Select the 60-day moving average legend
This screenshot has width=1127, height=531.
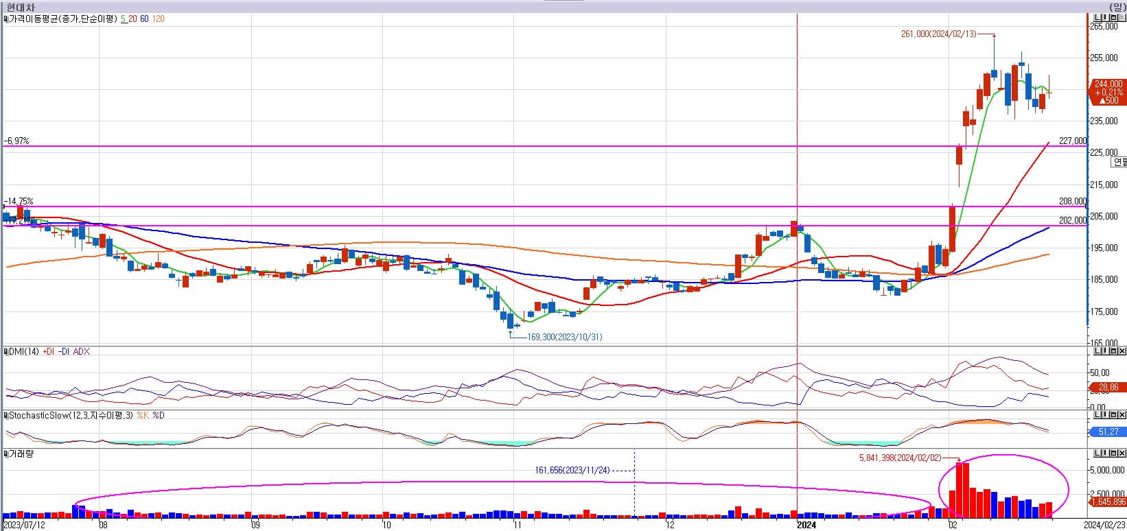pos(144,19)
